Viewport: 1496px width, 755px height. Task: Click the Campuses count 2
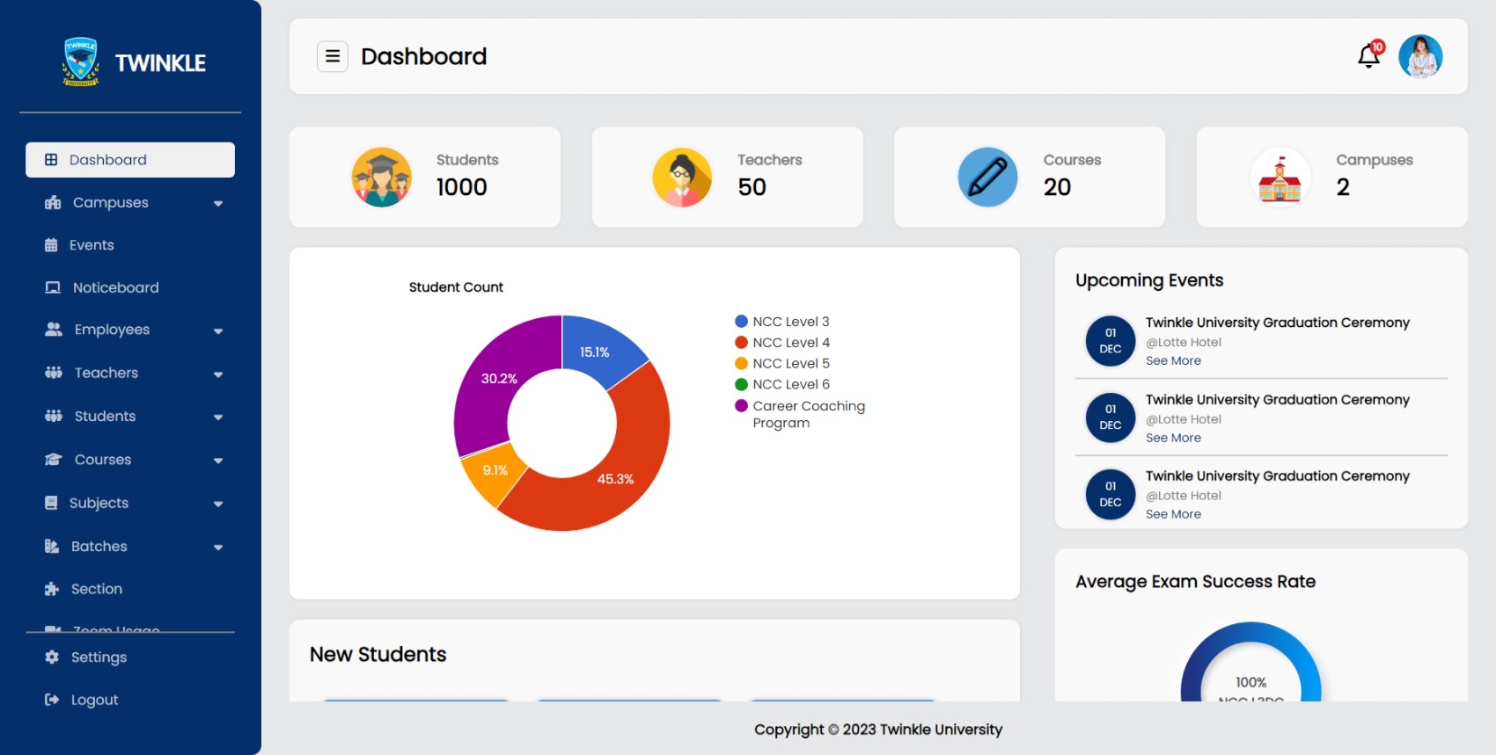coord(1343,187)
